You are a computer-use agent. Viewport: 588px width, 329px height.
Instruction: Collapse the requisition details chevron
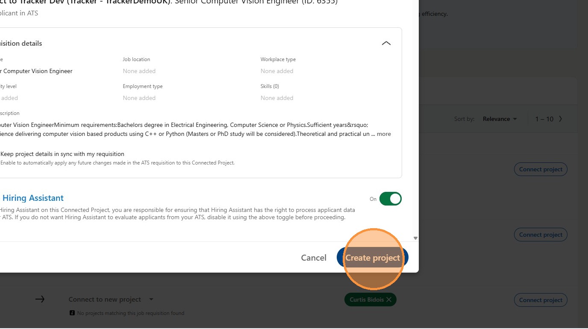(386, 44)
